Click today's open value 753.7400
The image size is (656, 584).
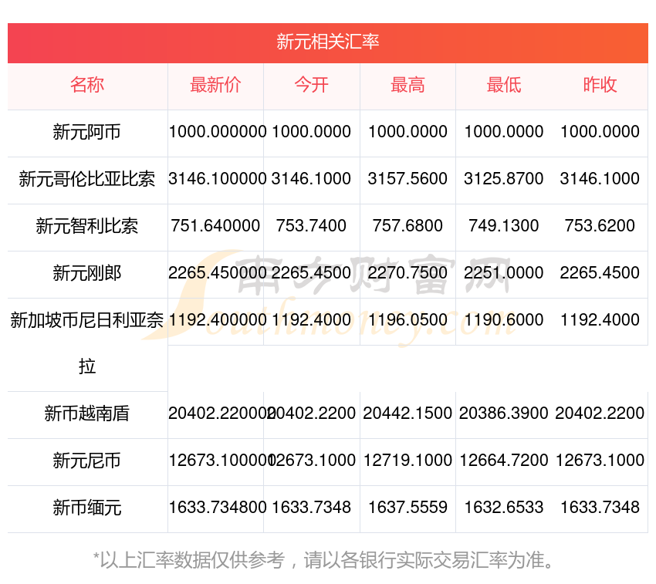[311, 226]
